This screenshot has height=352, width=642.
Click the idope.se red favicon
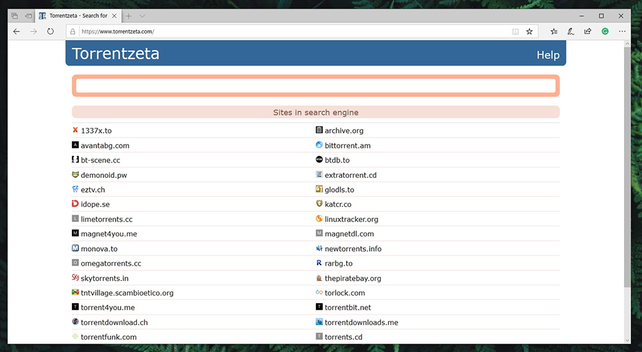click(x=75, y=204)
